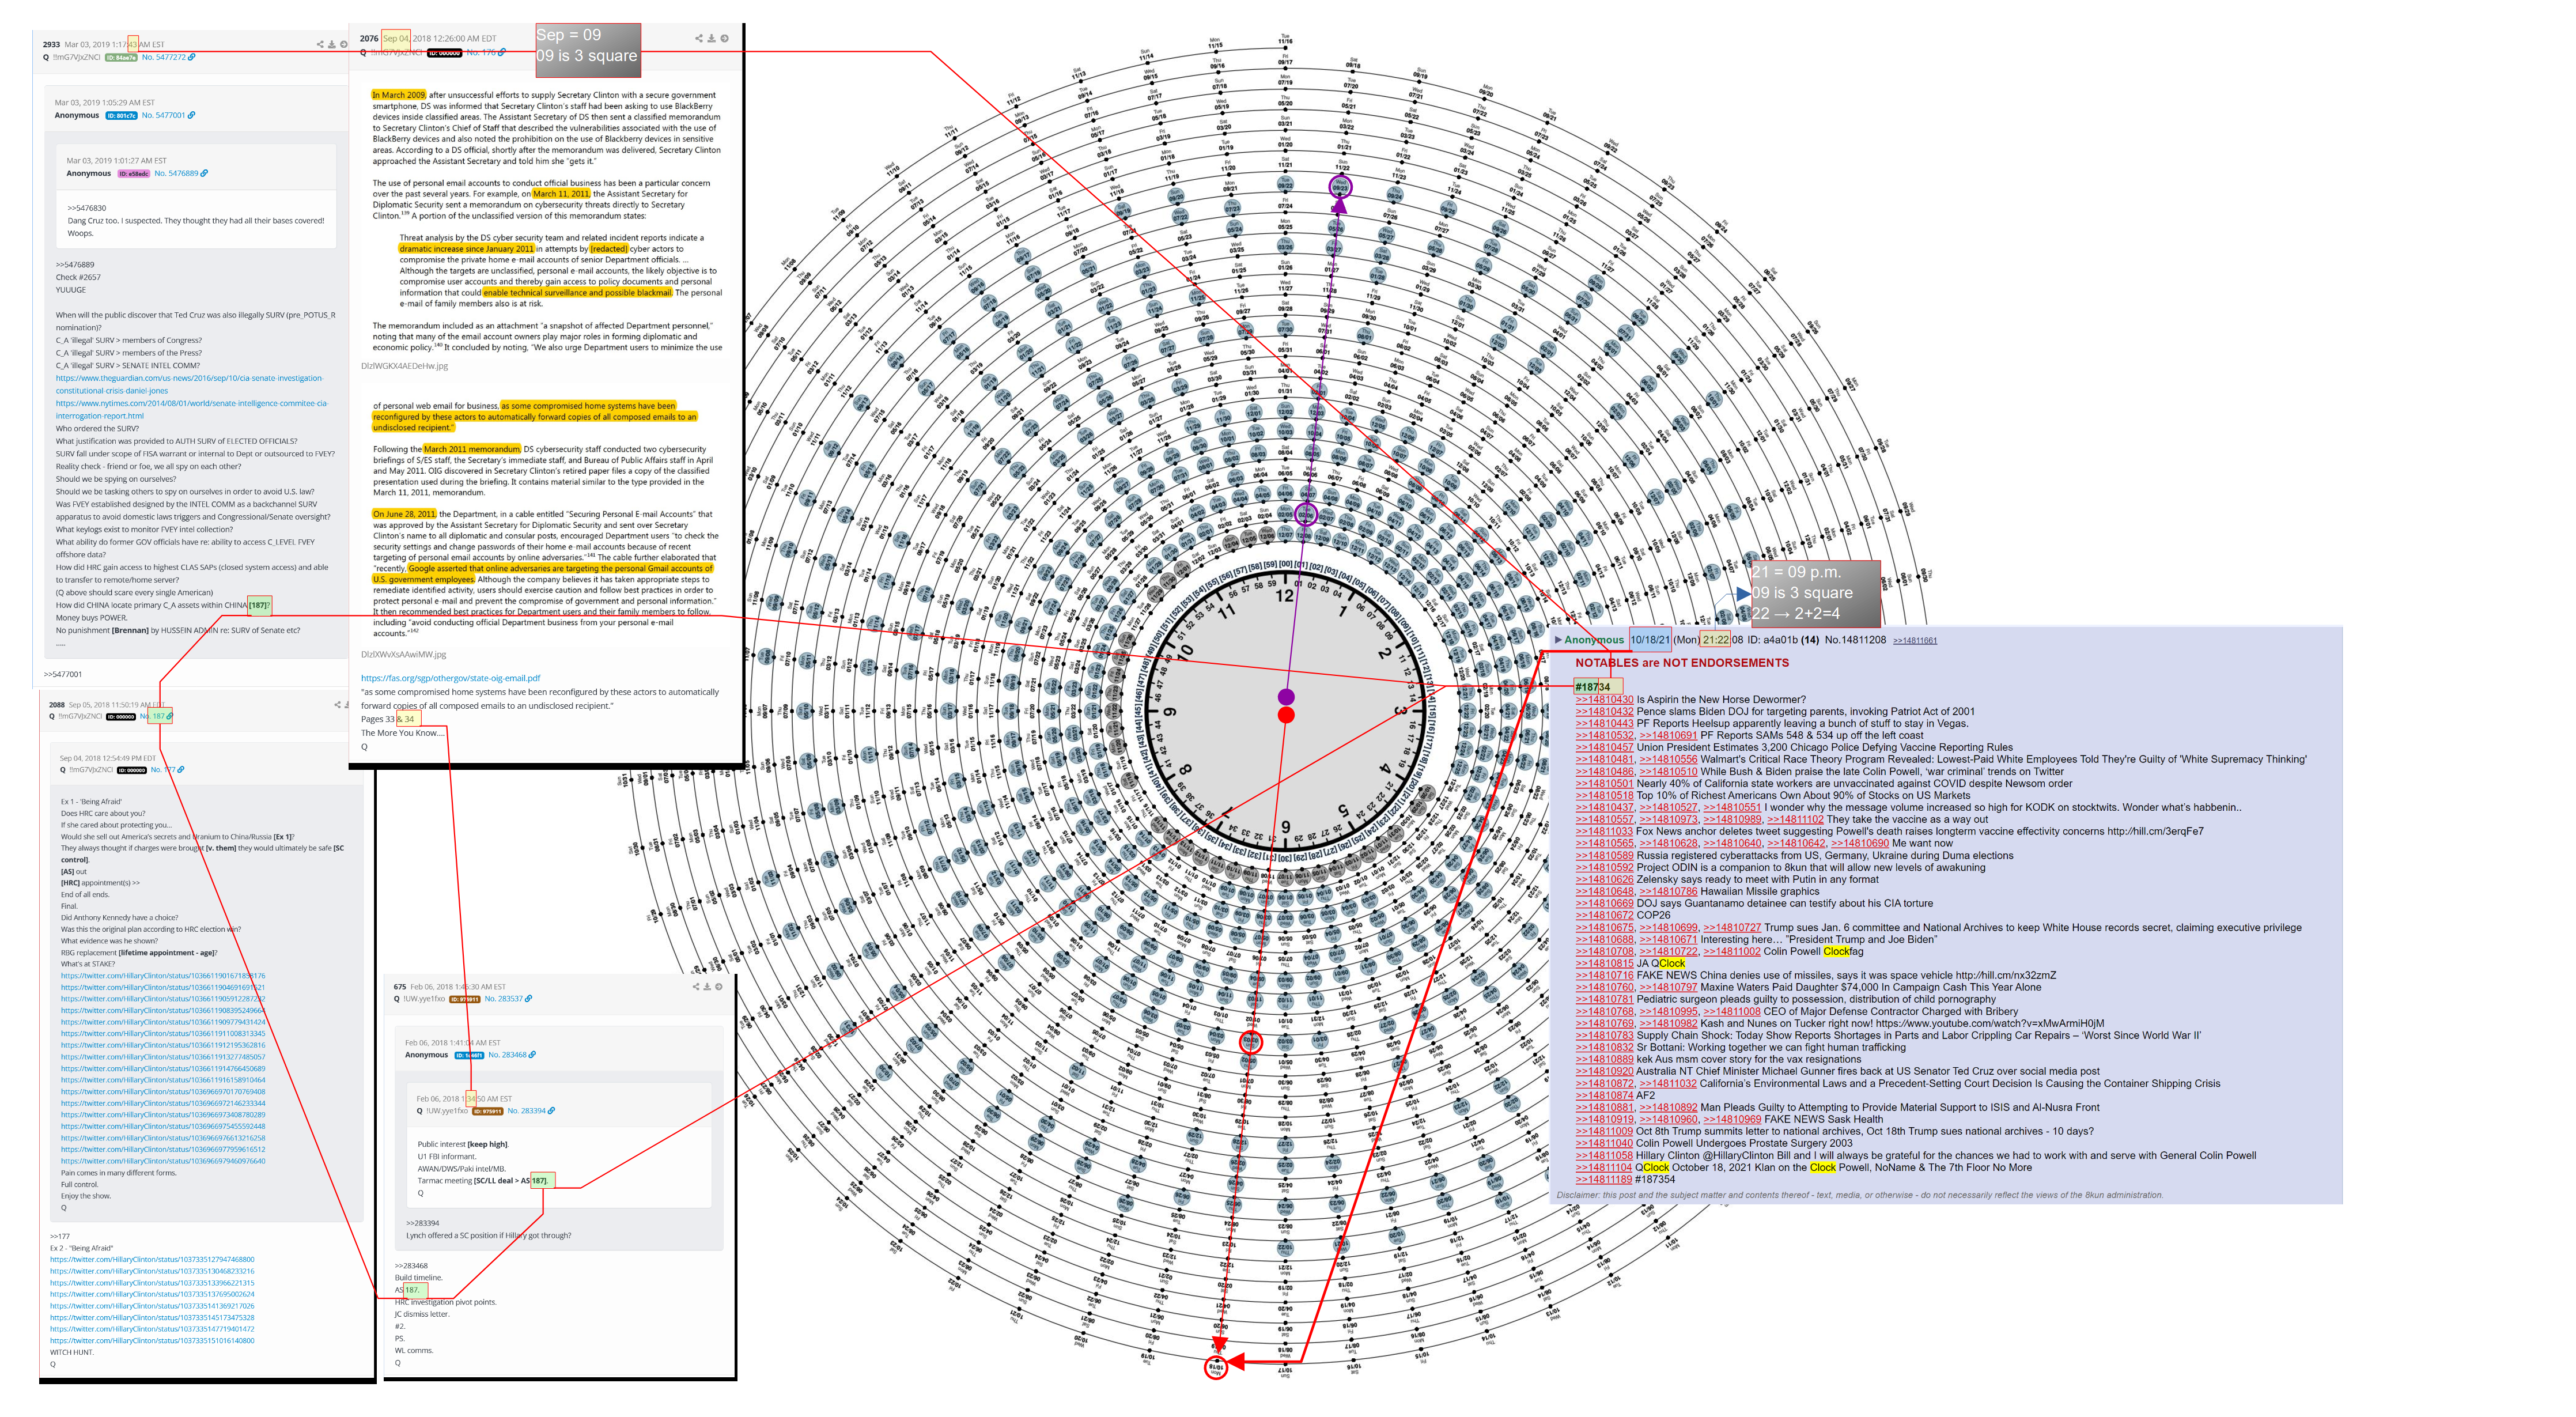Image resolution: width=2576 pixels, height=1417 pixels.
Task: Click share icon on post 2076
Action: point(699,38)
